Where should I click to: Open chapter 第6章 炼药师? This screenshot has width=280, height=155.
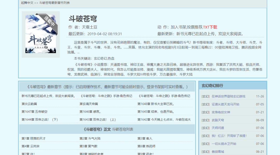click(146, 146)
